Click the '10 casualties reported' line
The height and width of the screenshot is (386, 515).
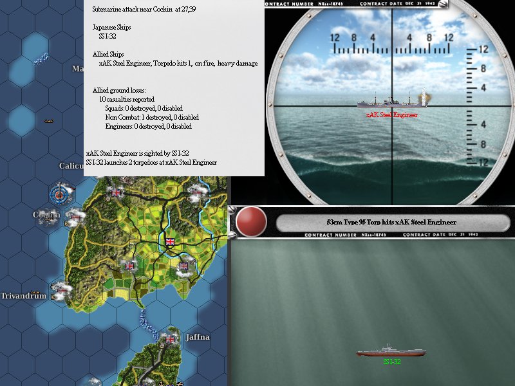click(x=127, y=100)
